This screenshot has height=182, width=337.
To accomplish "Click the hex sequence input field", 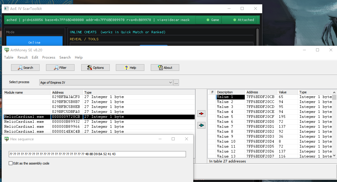I will [x=97, y=154].
